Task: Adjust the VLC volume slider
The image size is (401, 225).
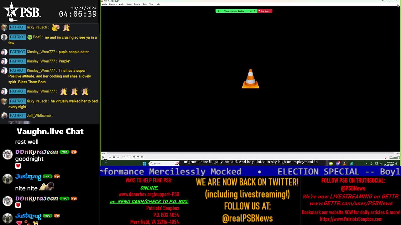Action: (393, 158)
